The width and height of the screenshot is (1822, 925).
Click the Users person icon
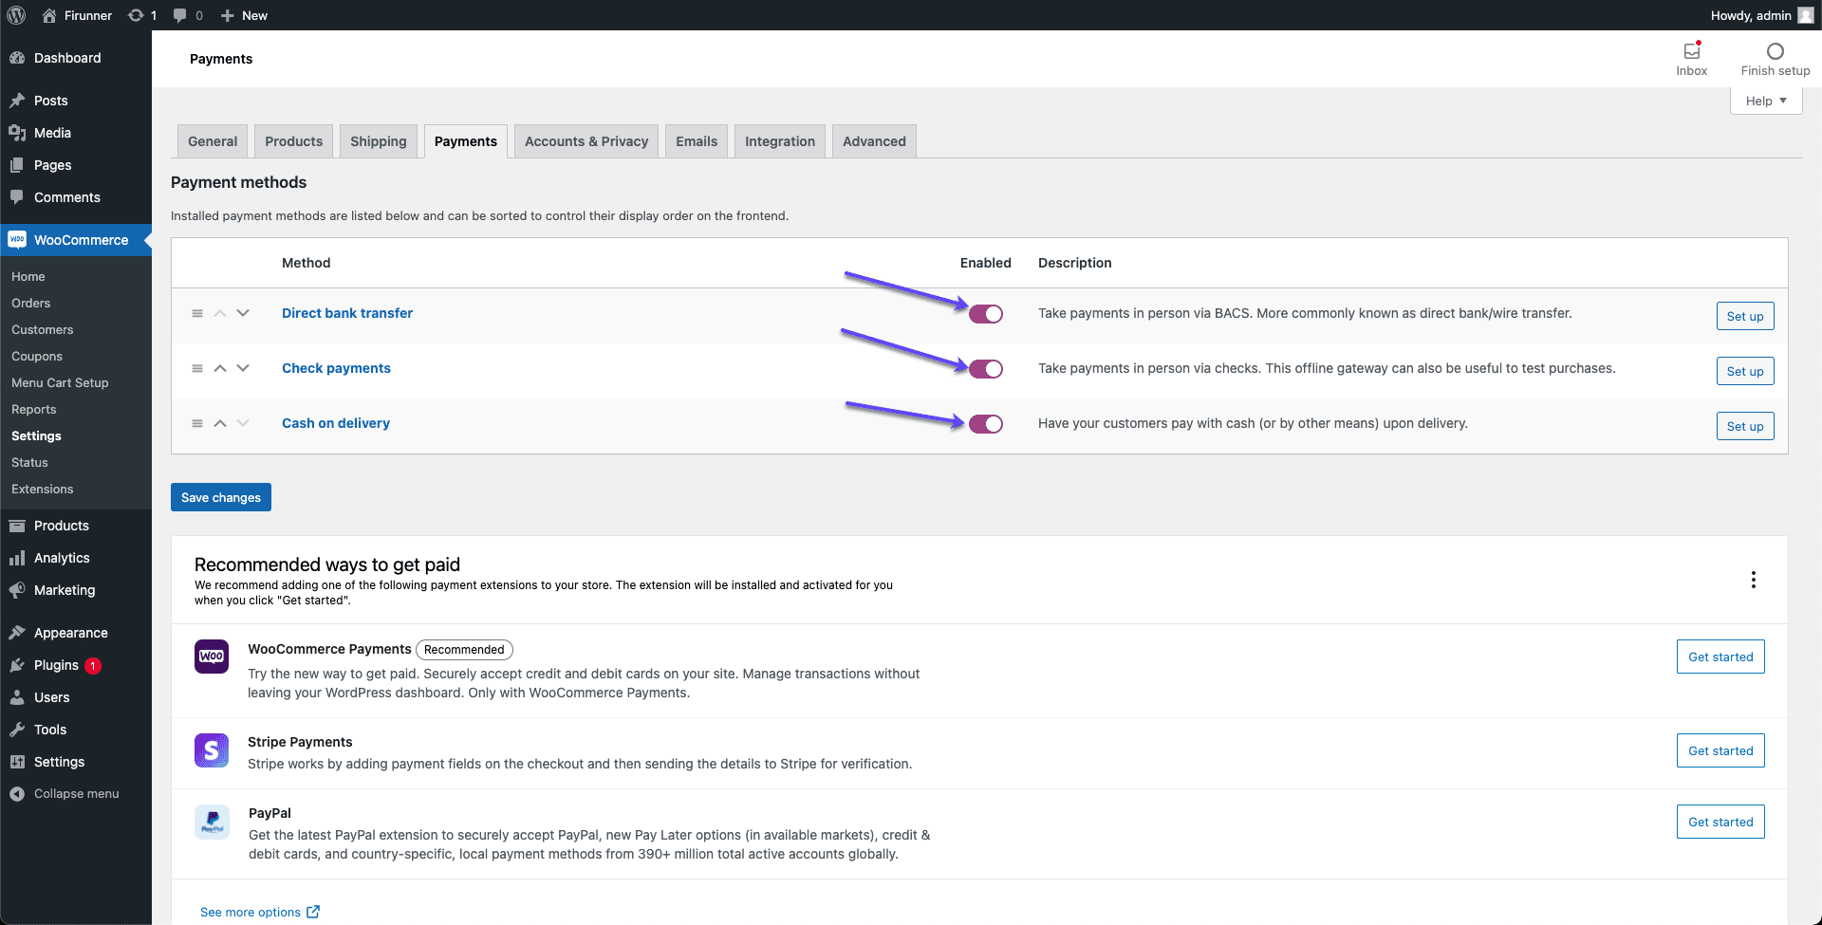[x=17, y=697]
